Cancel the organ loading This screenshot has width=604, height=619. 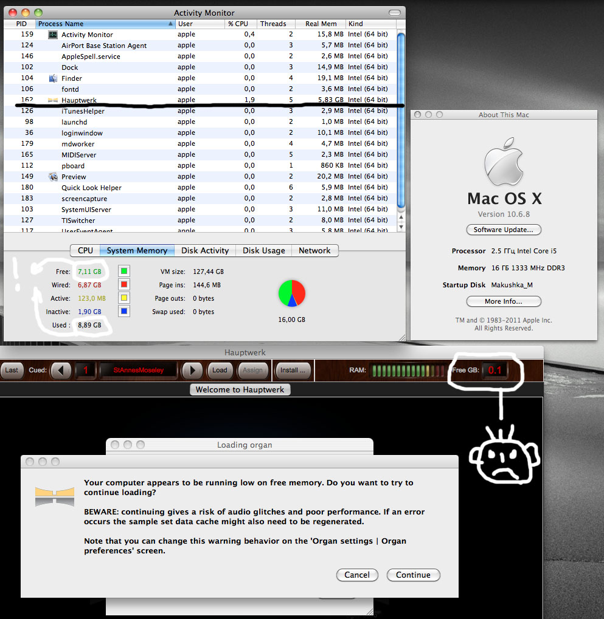[x=357, y=575]
